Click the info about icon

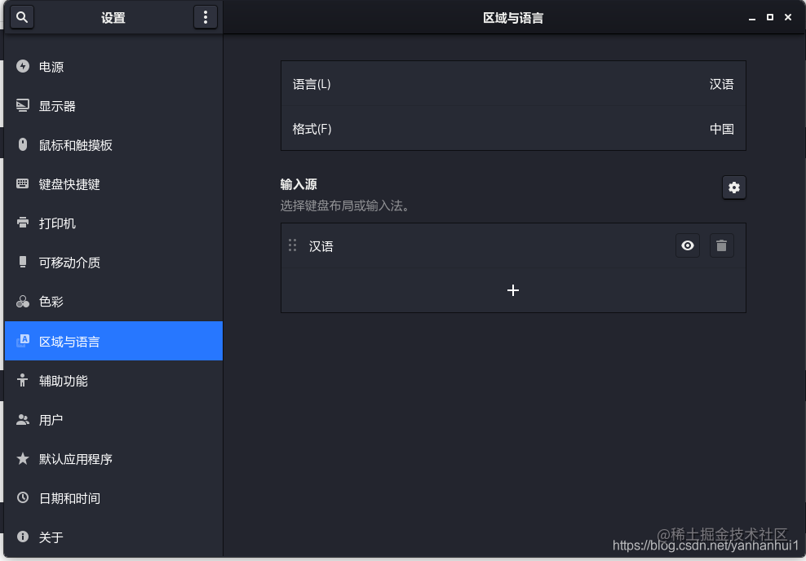point(23,537)
